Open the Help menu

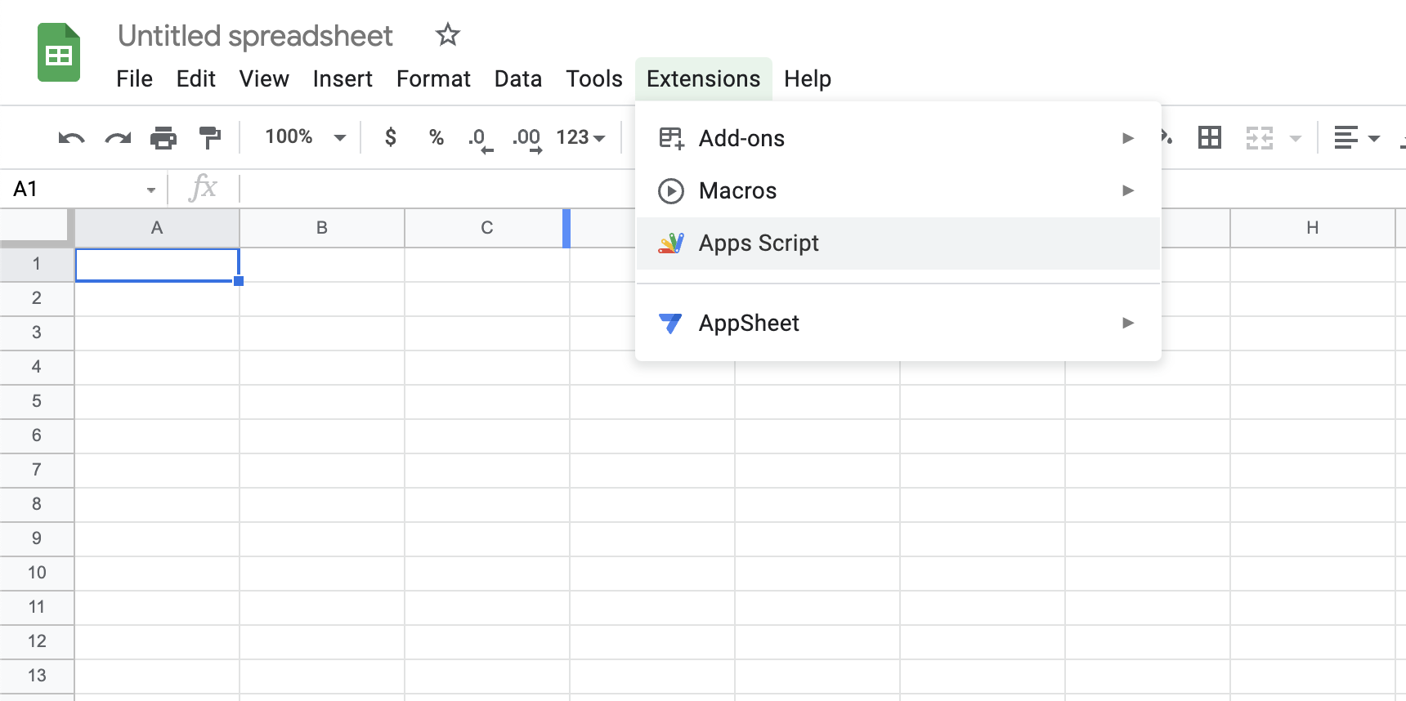[807, 79]
